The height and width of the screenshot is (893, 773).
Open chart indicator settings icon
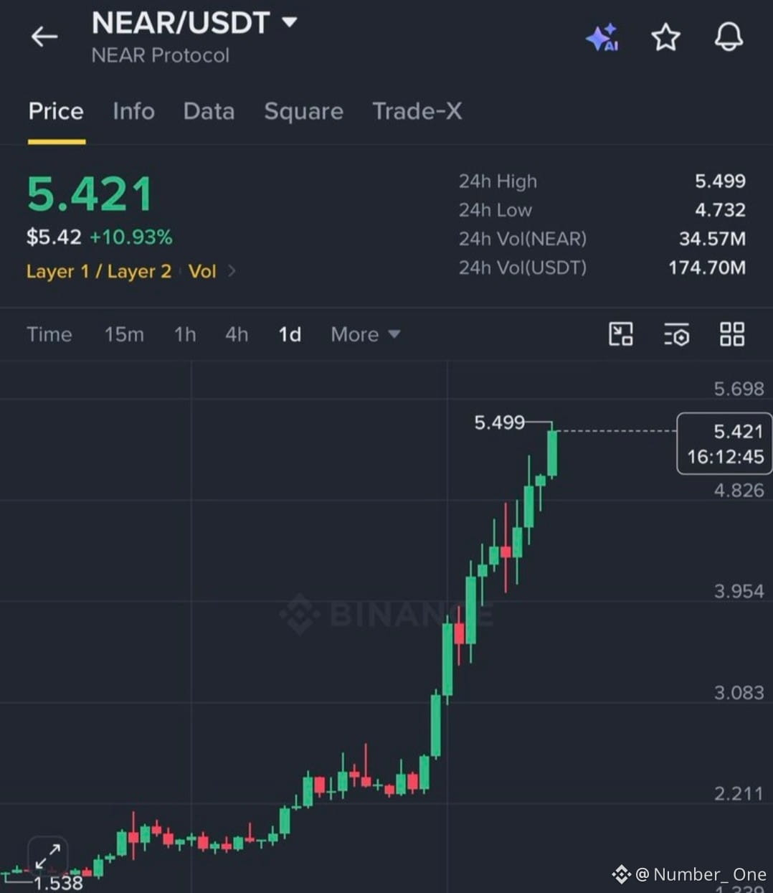pos(676,334)
